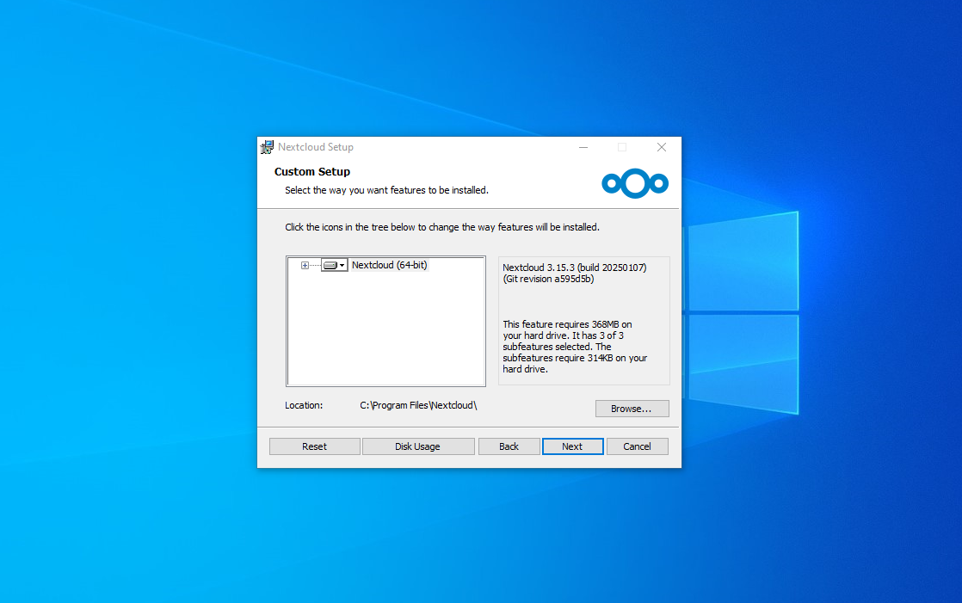Cancel the Nextcloud setup

[x=637, y=446]
